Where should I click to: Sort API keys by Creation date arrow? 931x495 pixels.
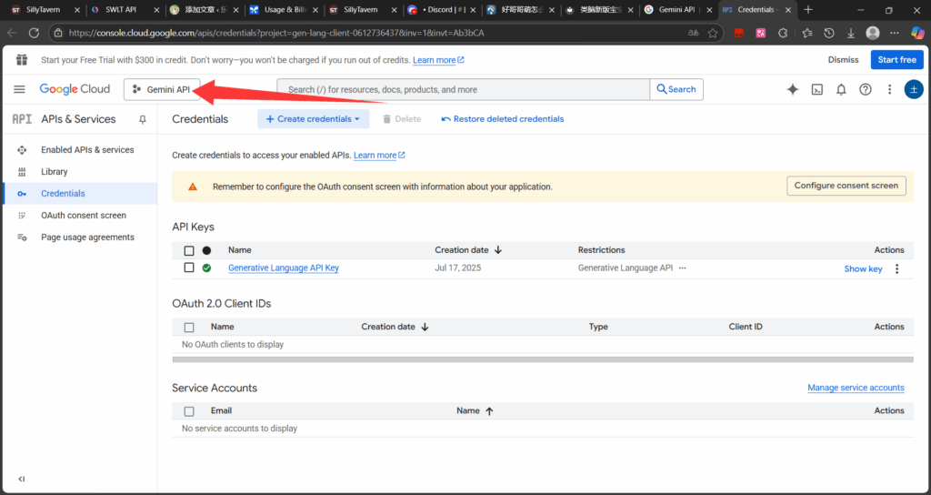[x=498, y=250]
